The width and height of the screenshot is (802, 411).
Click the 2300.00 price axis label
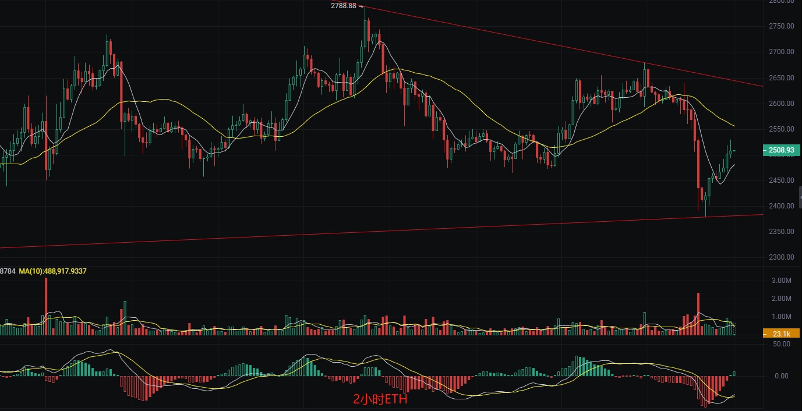point(781,257)
